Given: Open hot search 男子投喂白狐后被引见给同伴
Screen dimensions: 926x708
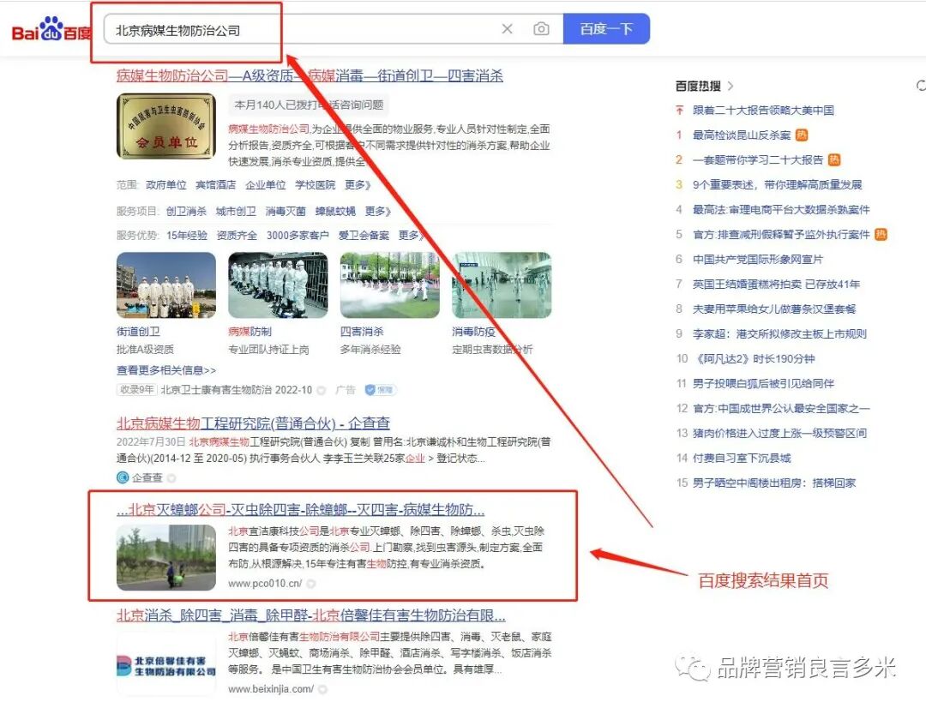Looking at the screenshot, I should (764, 383).
